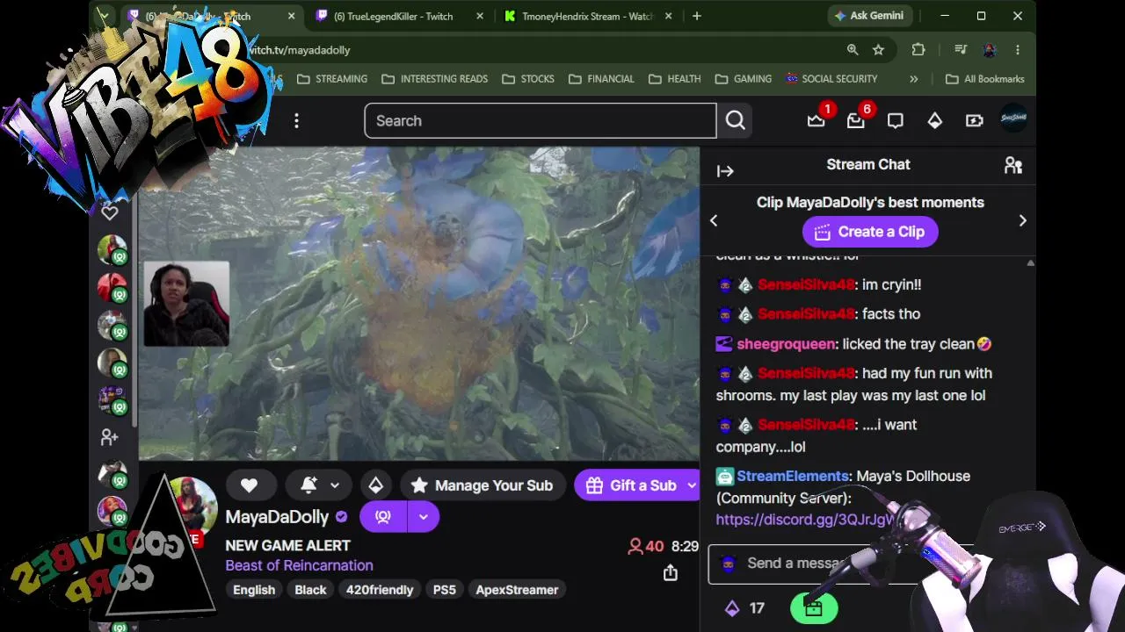The width and height of the screenshot is (1125, 632).
Task: Open Chrome media controls icon
Action: pyautogui.click(x=961, y=50)
